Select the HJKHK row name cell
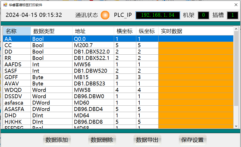 click(17, 122)
